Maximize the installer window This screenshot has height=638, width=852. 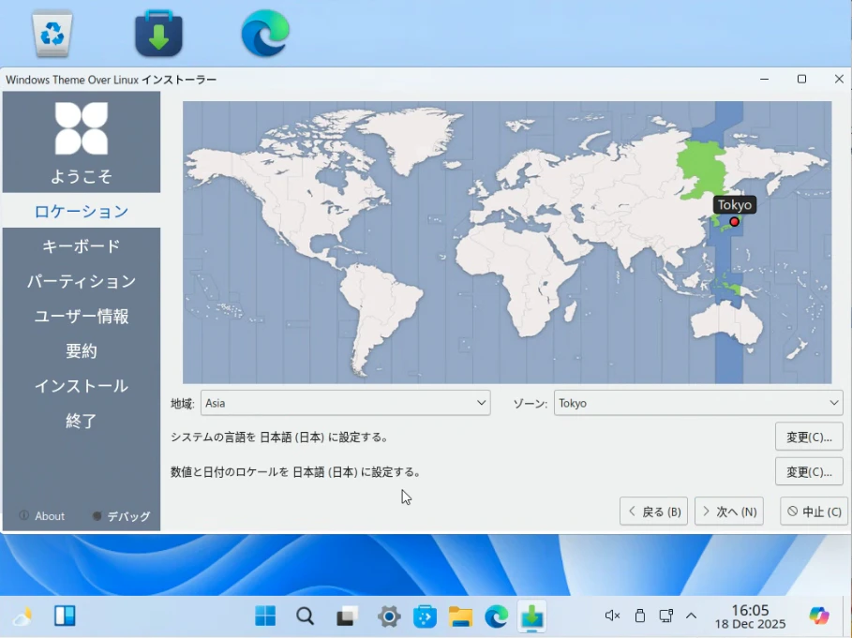(x=801, y=80)
